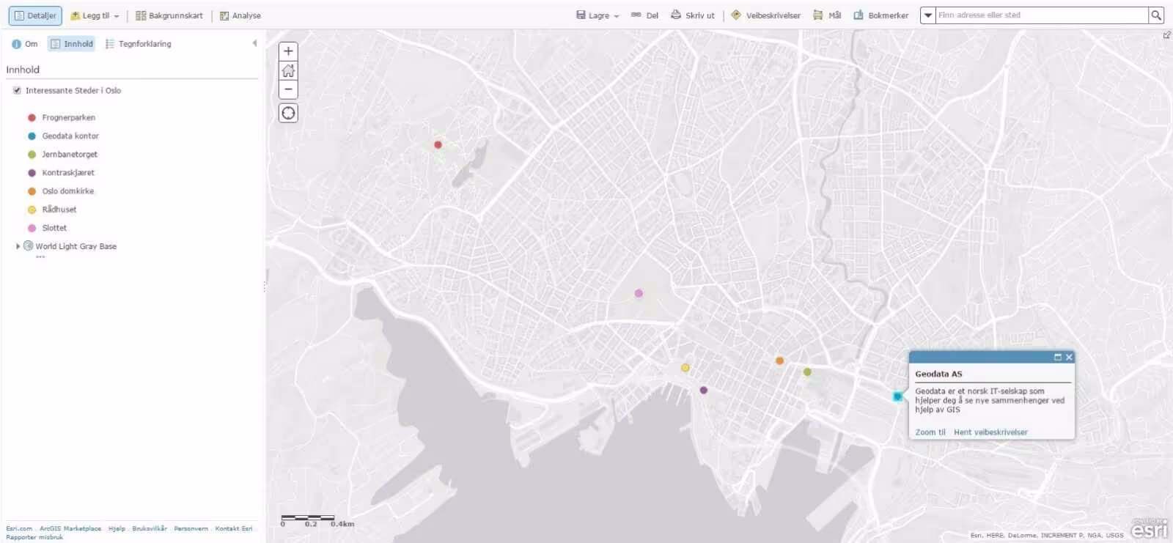Open the Personvern footer link
Viewport: 1173px width, 543px height.
coord(191,528)
